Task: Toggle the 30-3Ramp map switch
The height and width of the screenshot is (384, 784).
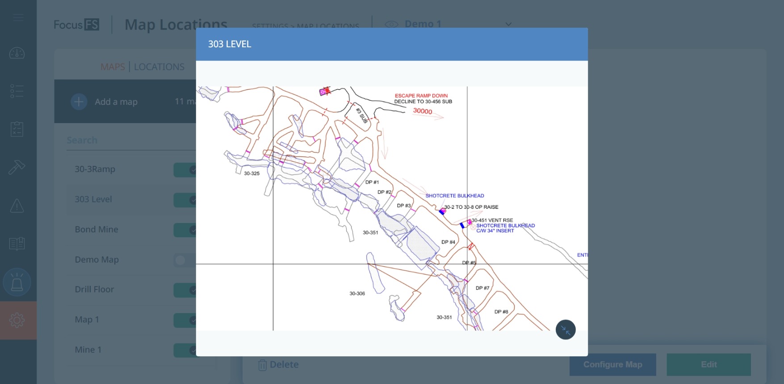Action: (185, 169)
